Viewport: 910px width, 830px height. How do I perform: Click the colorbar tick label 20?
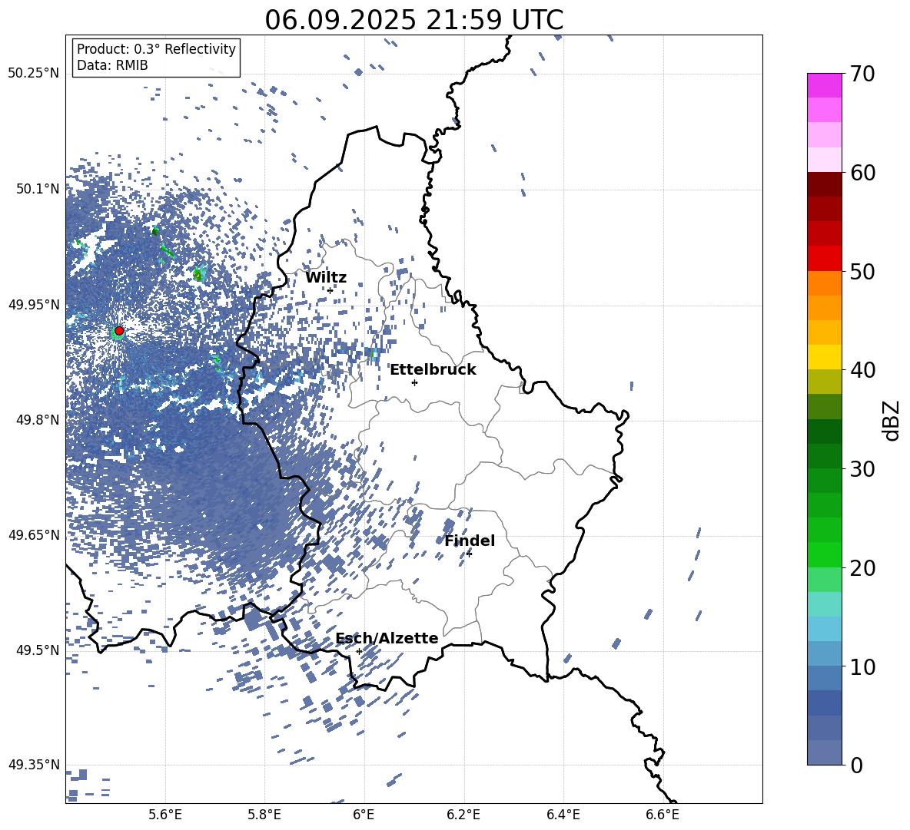click(862, 567)
